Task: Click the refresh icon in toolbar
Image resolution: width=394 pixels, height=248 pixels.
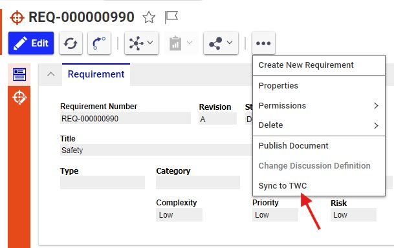Action: click(71, 43)
